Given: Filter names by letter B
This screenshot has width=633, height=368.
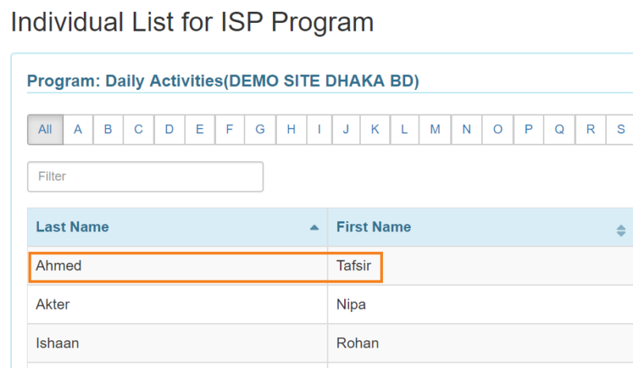Looking at the screenshot, I should tap(108, 130).
